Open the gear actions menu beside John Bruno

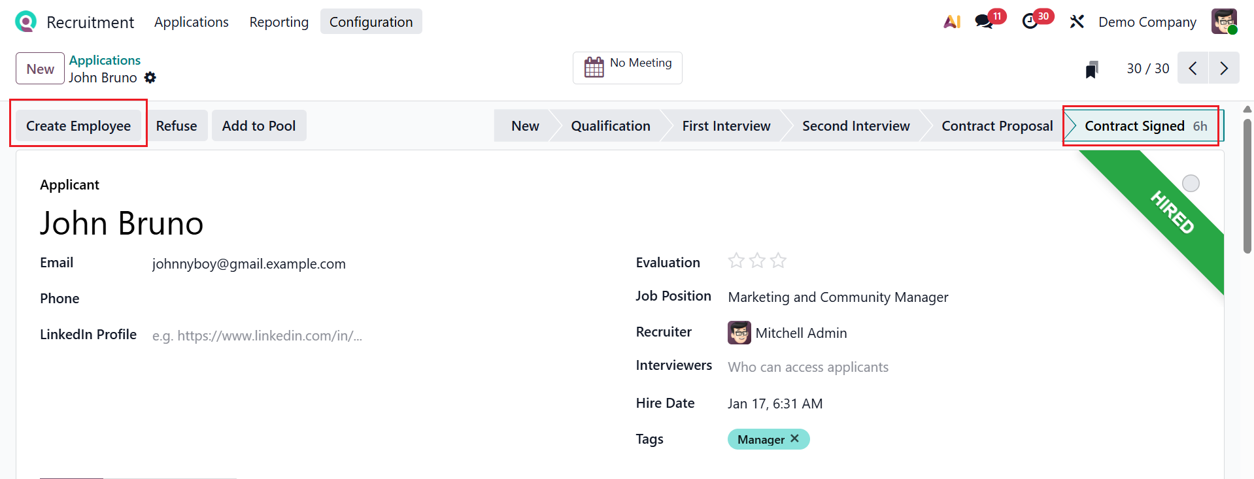[x=150, y=78]
